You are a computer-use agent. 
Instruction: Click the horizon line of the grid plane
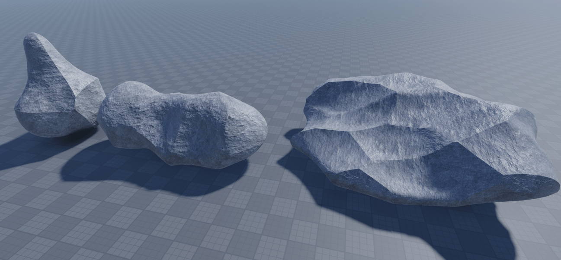click(280, 4)
